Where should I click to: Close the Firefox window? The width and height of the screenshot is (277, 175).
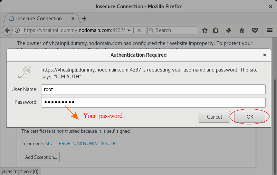(271, 7)
